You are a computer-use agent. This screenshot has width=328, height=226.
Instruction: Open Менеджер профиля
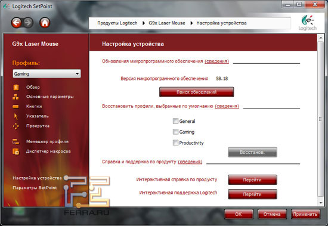point(47,142)
